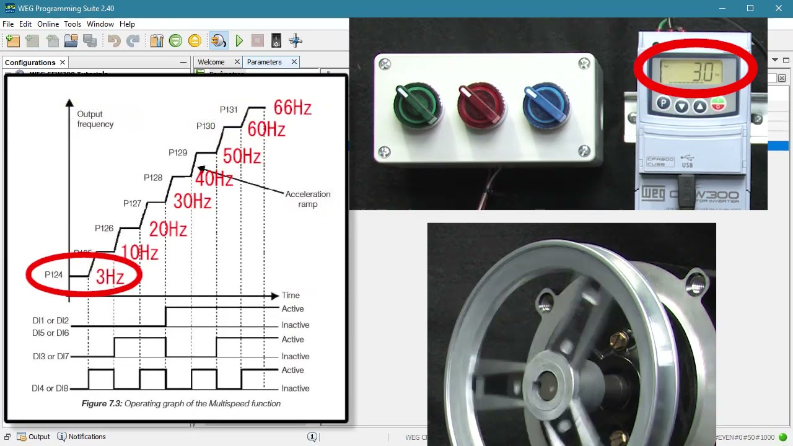
Task: Click the greyed-out stop square icon
Action: [258, 41]
